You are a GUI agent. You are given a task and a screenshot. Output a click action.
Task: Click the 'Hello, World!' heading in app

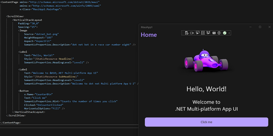206,89
